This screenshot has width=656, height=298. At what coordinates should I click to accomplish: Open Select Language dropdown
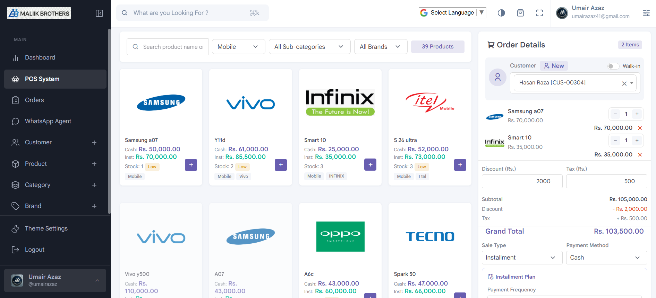coord(452,13)
